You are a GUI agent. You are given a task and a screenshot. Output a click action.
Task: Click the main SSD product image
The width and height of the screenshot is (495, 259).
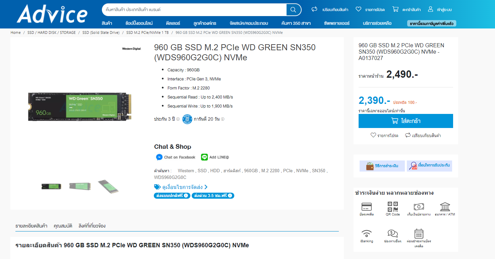click(x=79, y=107)
